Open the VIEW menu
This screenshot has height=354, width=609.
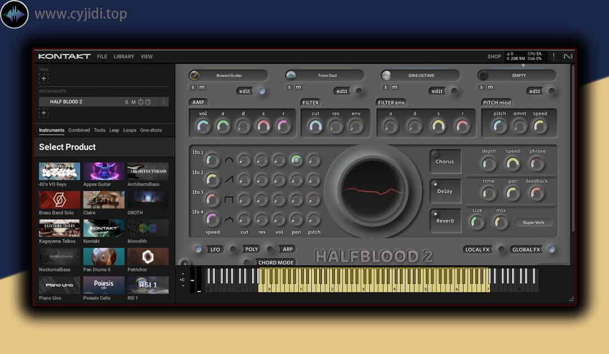point(147,57)
